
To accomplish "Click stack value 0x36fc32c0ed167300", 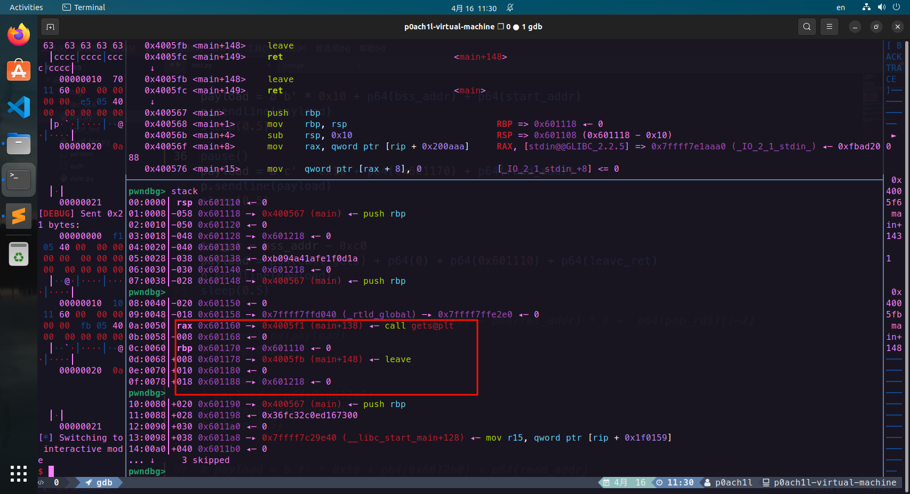I will 309,415.
